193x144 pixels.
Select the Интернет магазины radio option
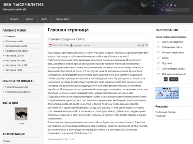tap(159, 53)
